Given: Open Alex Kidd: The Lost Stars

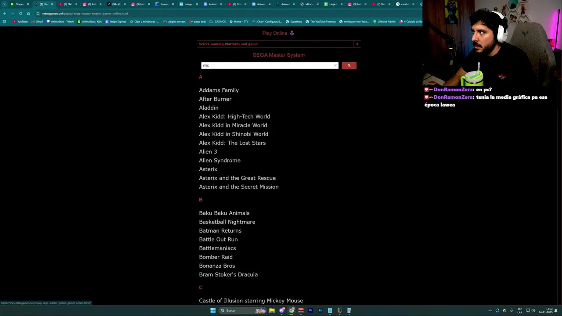Looking at the screenshot, I should (x=232, y=143).
